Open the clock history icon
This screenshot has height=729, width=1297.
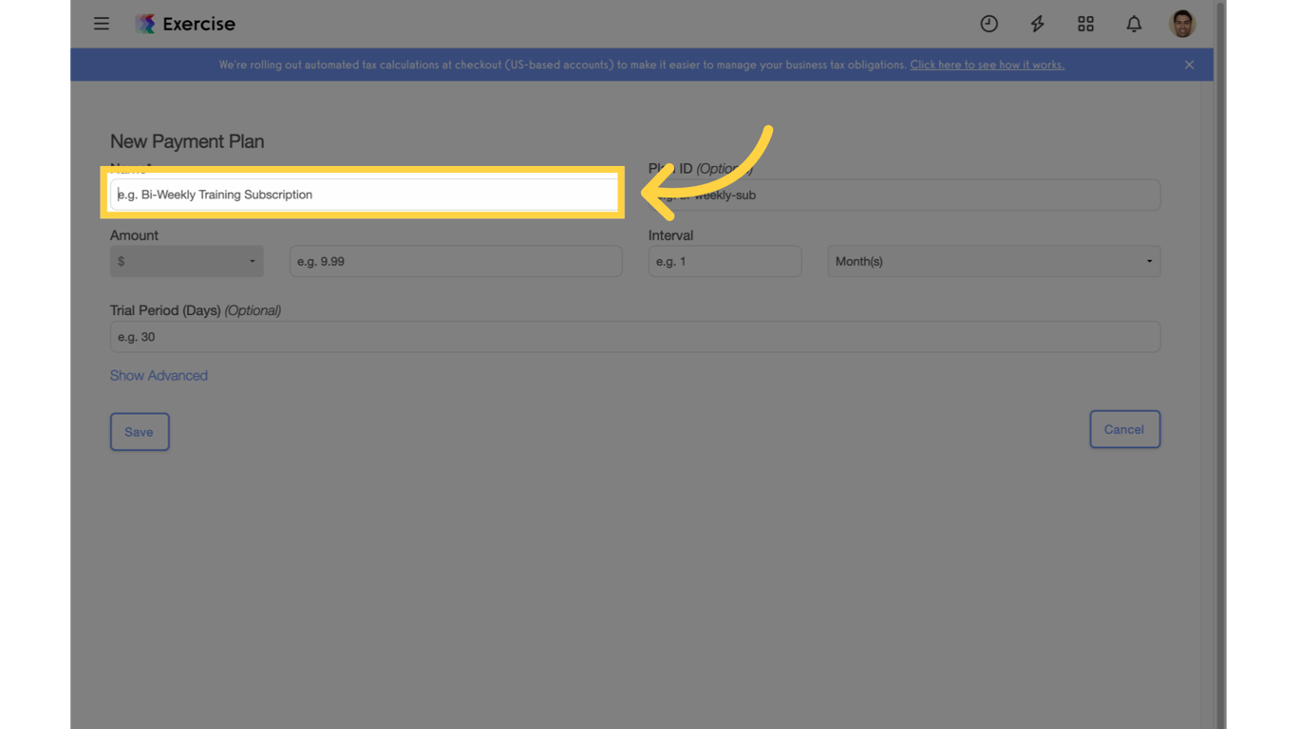point(988,24)
